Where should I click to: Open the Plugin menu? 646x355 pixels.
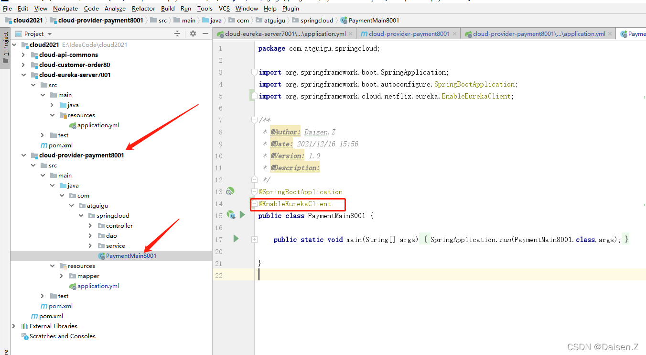click(x=291, y=8)
